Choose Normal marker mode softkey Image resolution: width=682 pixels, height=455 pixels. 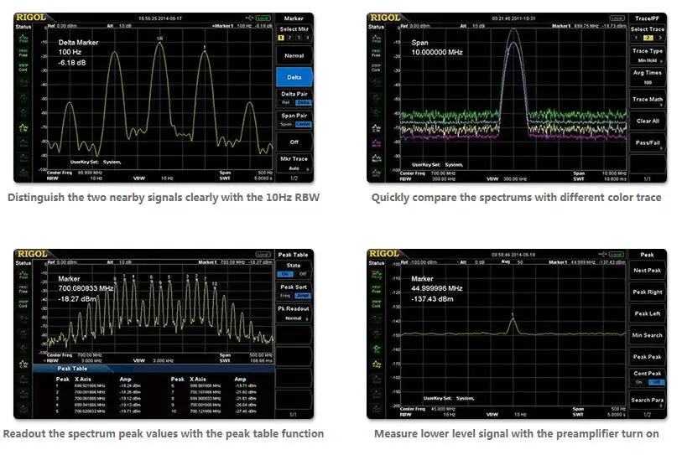294,55
